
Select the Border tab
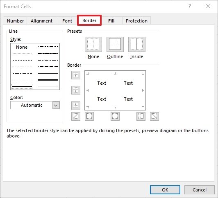[89, 20]
